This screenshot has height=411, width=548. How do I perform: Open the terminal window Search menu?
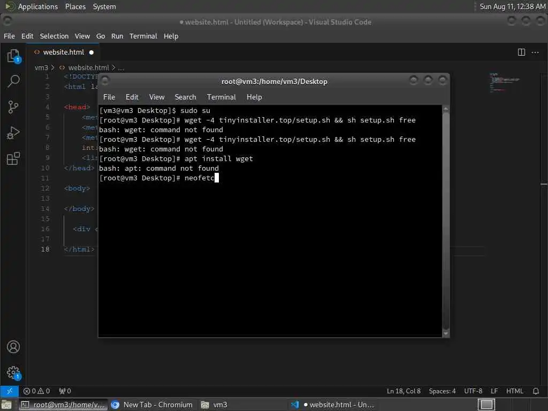185,97
